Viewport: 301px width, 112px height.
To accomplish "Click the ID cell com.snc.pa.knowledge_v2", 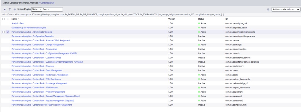I will pyautogui.click(x=237, y=83).
